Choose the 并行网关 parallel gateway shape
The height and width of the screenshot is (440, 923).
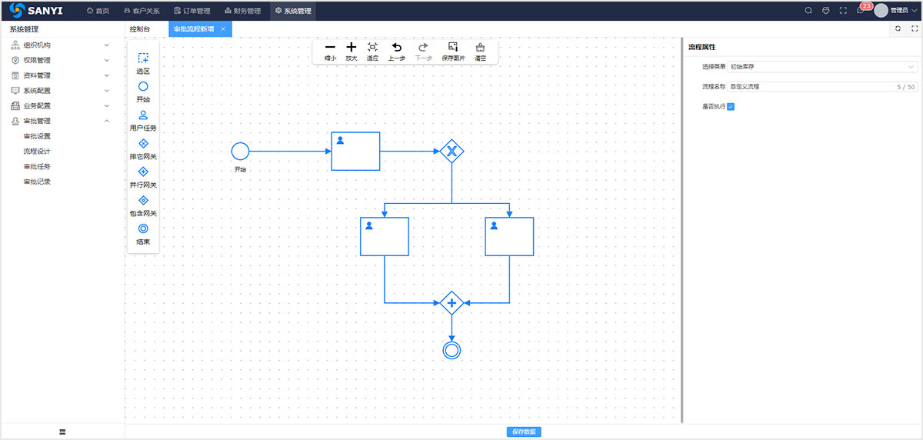pos(143,176)
